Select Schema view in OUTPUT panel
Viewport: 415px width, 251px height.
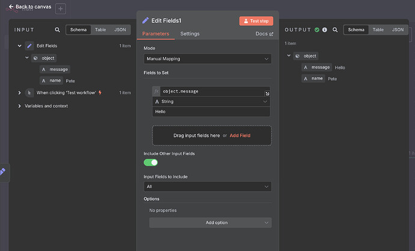[356, 29]
